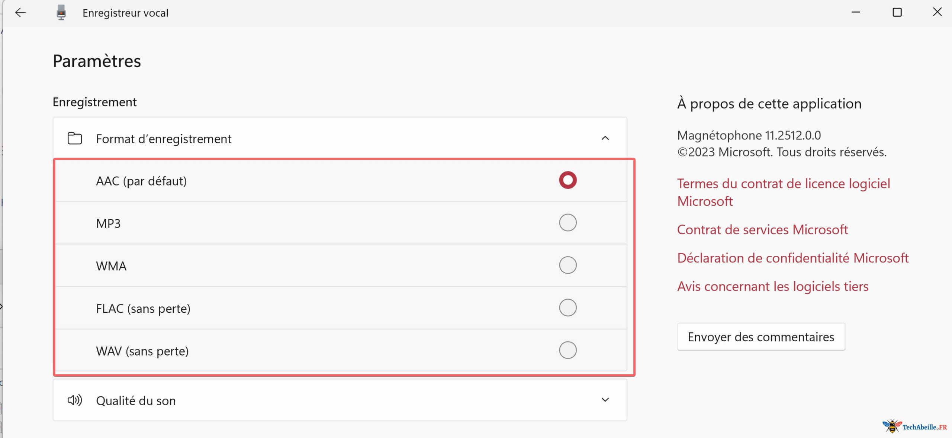Viewport: 952px width, 438px height.
Task: Click the selected AAC (par défaut) radio button
Action: 567,180
